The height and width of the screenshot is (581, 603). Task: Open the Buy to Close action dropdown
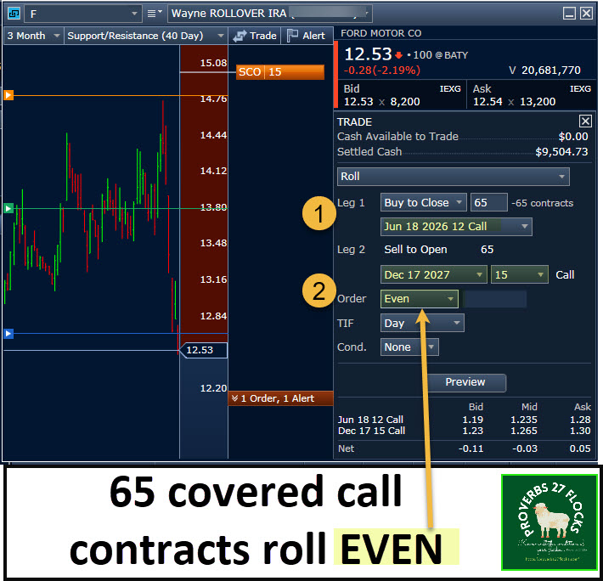tap(423, 203)
